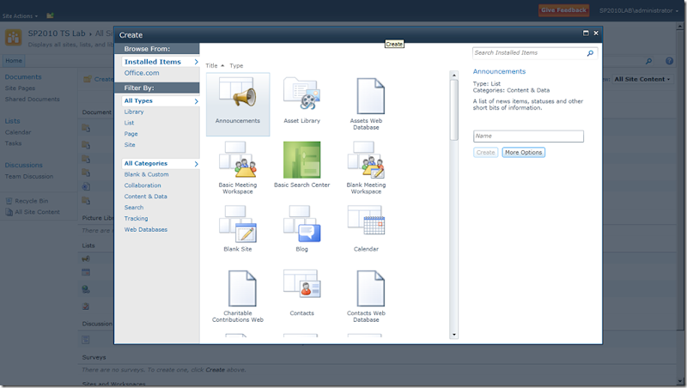Open the Lists heading link
687x388 pixels.
coord(12,121)
